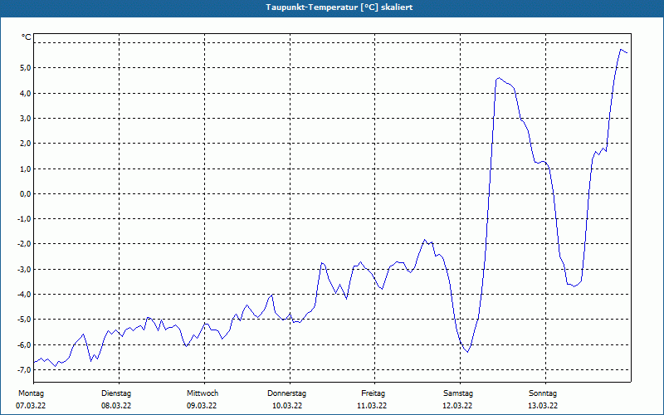Click the '1,0' y-axis value
This screenshot has width=664, height=415.
click(25, 168)
